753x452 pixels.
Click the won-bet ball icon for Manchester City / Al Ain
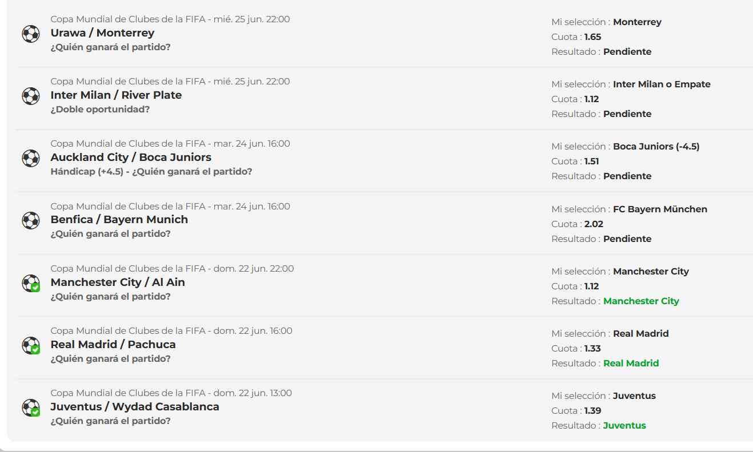31,283
